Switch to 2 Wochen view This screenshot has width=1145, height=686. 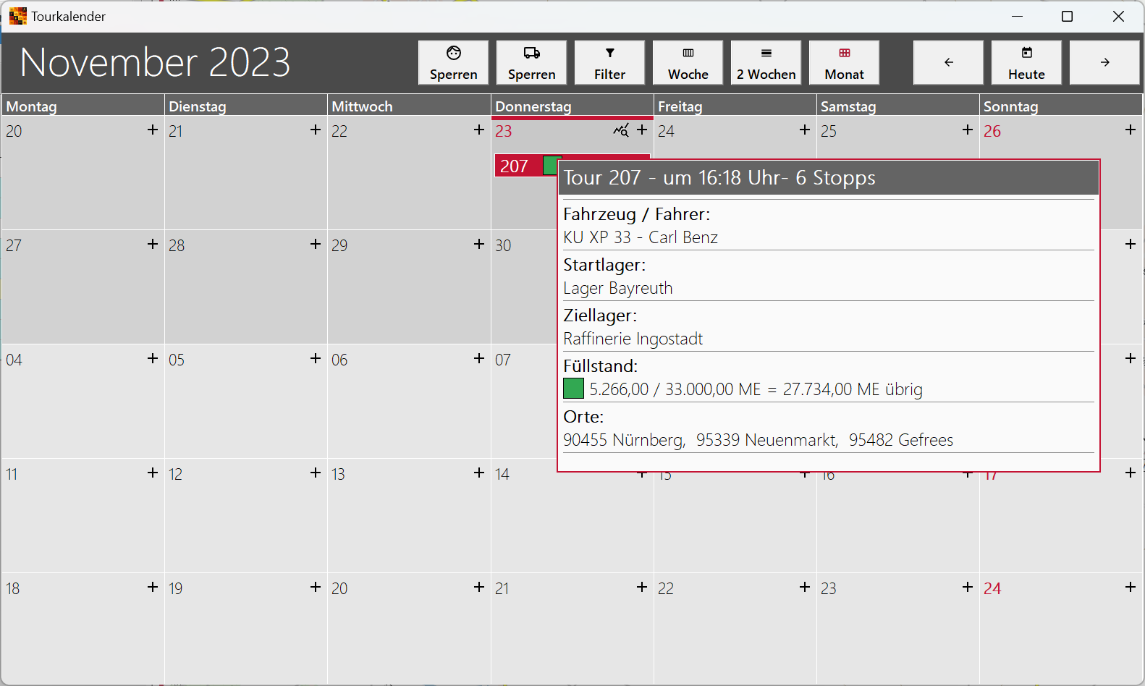click(766, 62)
